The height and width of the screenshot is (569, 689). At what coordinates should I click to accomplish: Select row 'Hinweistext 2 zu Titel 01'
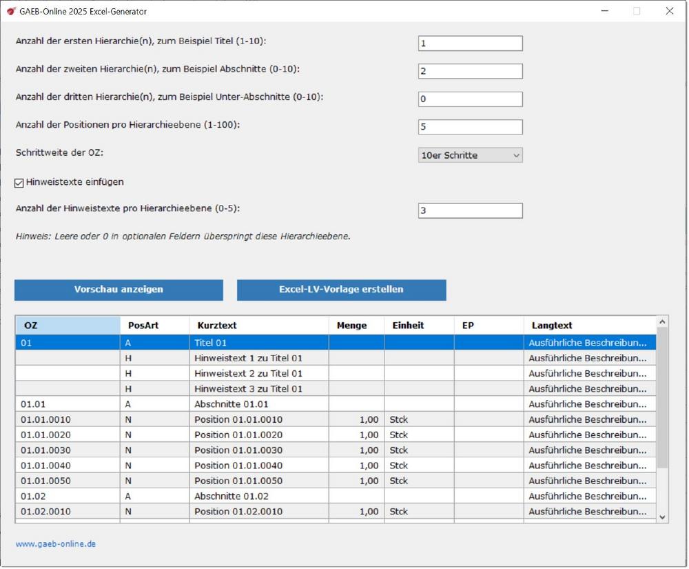click(x=336, y=373)
